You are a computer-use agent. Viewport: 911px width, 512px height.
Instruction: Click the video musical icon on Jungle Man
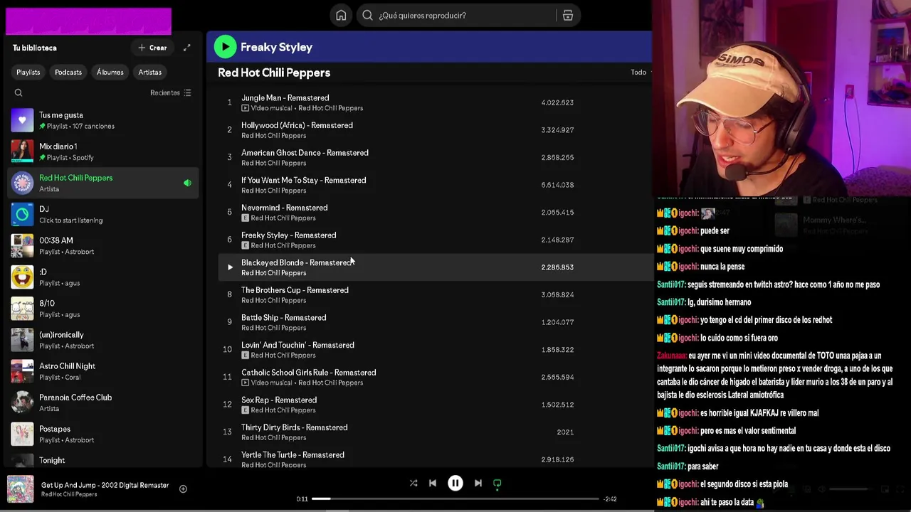click(x=245, y=108)
